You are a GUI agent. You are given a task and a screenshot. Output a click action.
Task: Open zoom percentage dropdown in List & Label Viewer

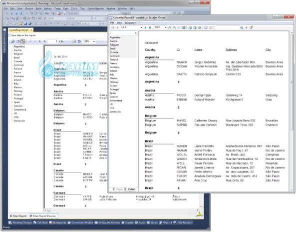click(x=166, y=27)
